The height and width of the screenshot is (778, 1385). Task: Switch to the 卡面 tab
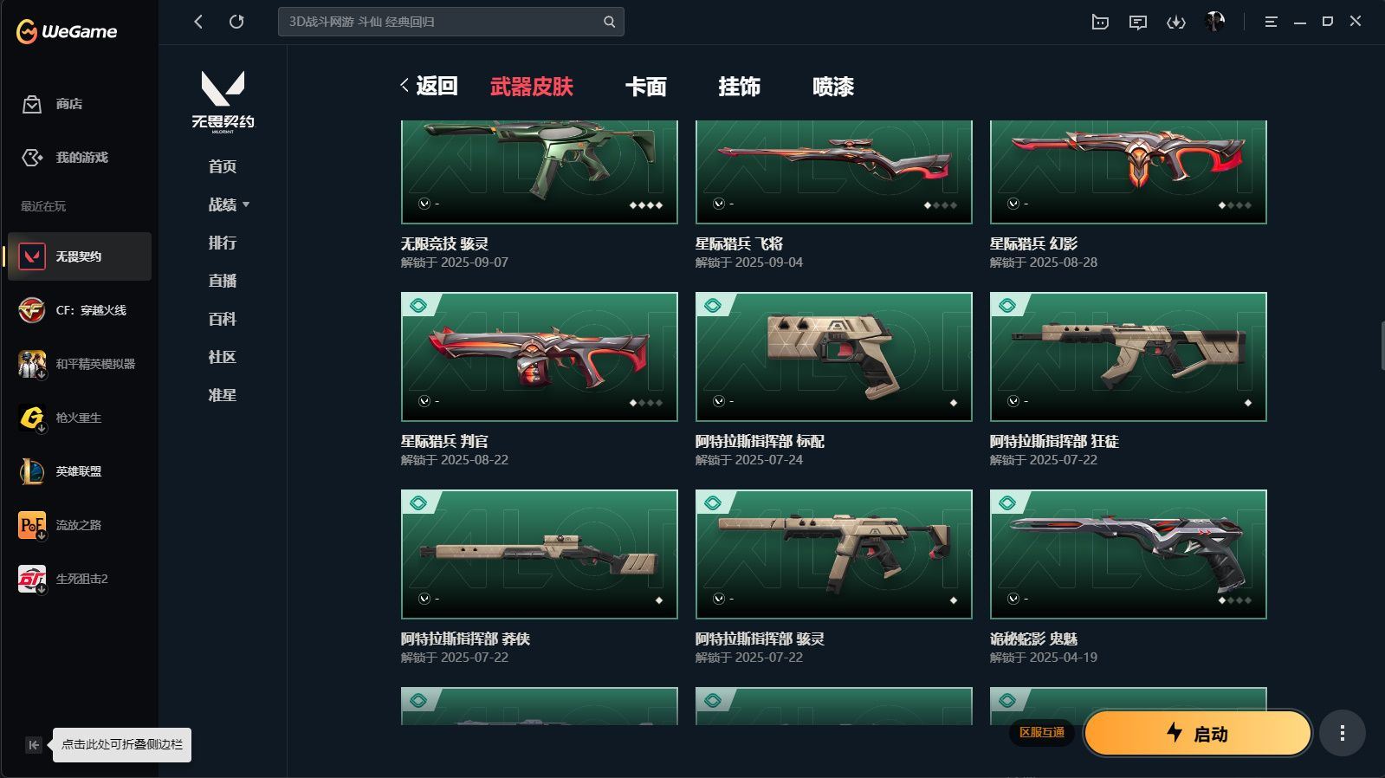pyautogui.click(x=646, y=87)
